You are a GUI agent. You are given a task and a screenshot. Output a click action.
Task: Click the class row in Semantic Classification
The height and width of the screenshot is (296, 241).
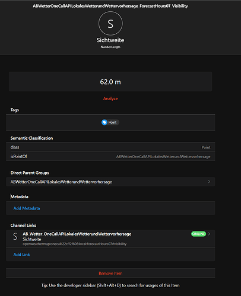coord(110,147)
